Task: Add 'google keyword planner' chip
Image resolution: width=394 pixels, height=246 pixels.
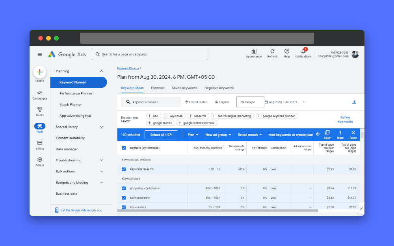Action: 277,116
